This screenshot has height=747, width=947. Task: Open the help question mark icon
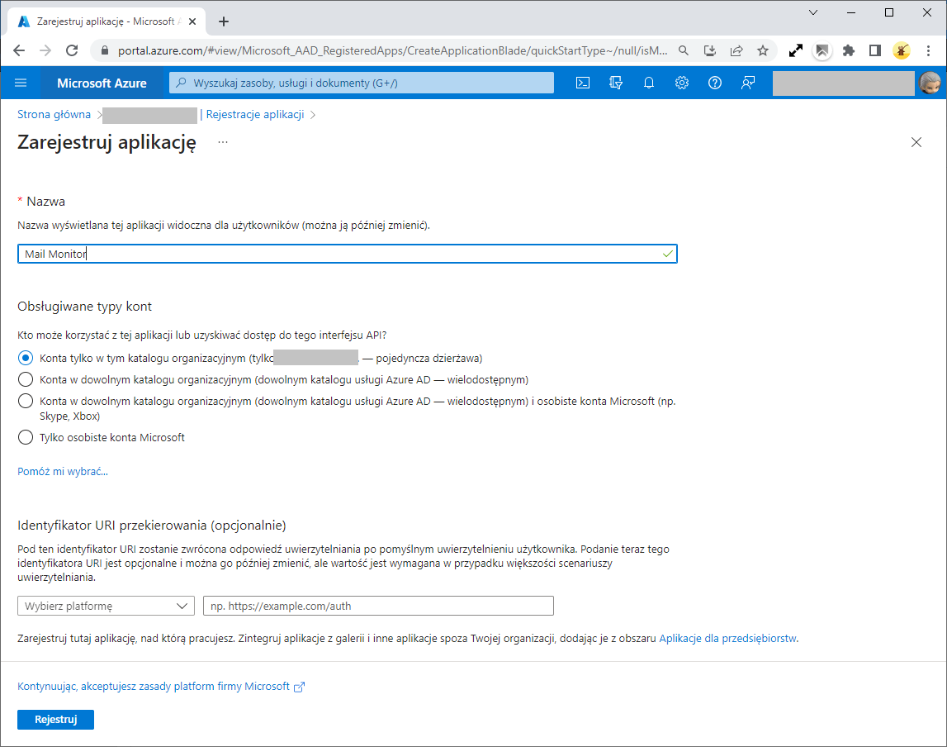715,83
